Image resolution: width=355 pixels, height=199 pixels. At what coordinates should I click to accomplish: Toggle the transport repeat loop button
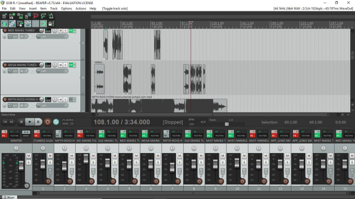coord(56,122)
